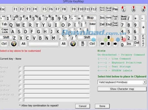Select the numpad vertical Enter key

click(143, 41)
